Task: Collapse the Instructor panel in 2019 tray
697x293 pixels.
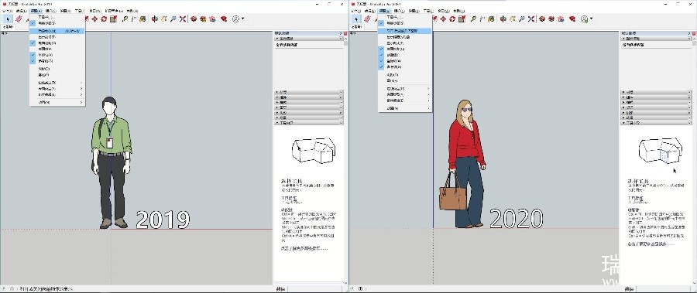Action: tap(309, 122)
